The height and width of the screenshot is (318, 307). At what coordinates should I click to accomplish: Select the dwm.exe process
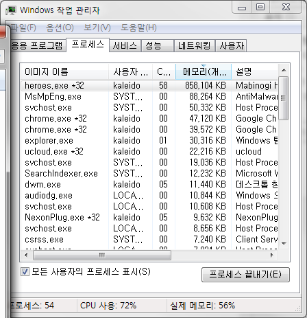click(x=149, y=185)
